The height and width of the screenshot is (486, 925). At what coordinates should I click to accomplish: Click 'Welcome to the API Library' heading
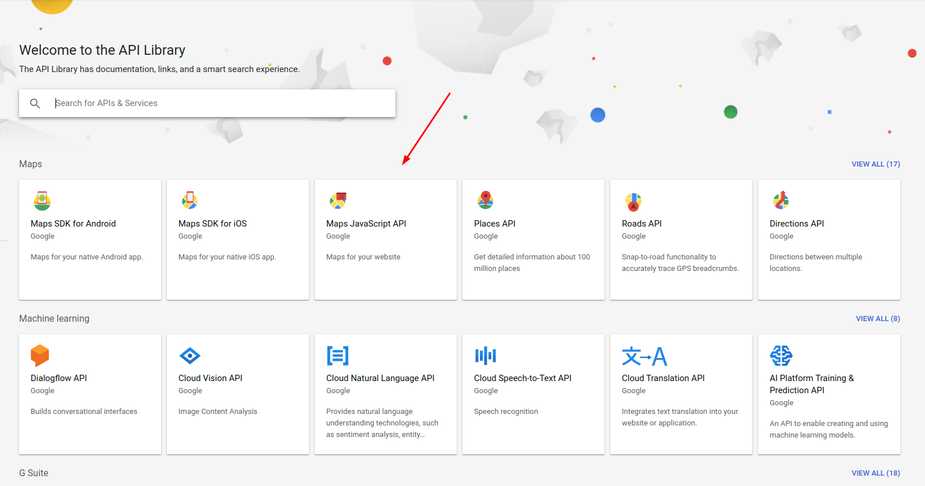tap(102, 50)
